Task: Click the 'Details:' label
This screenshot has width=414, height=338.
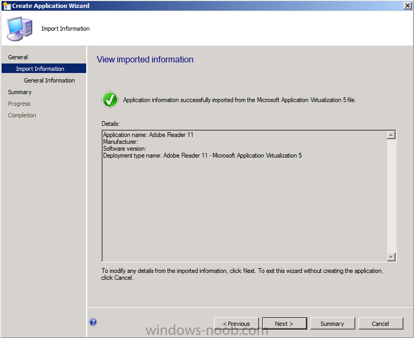Action: coord(111,124)
